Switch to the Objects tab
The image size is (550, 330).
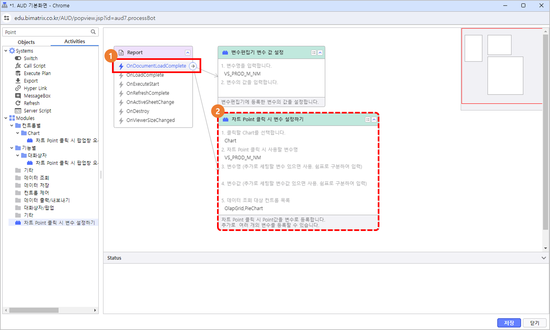pos(26,42)
